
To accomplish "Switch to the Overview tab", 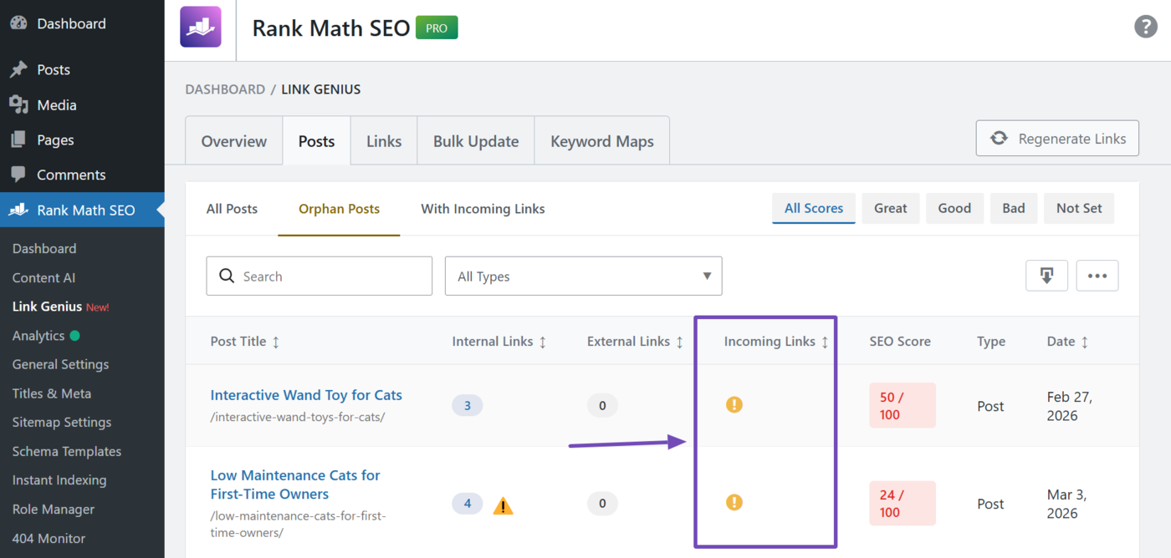I will point(234,141).
